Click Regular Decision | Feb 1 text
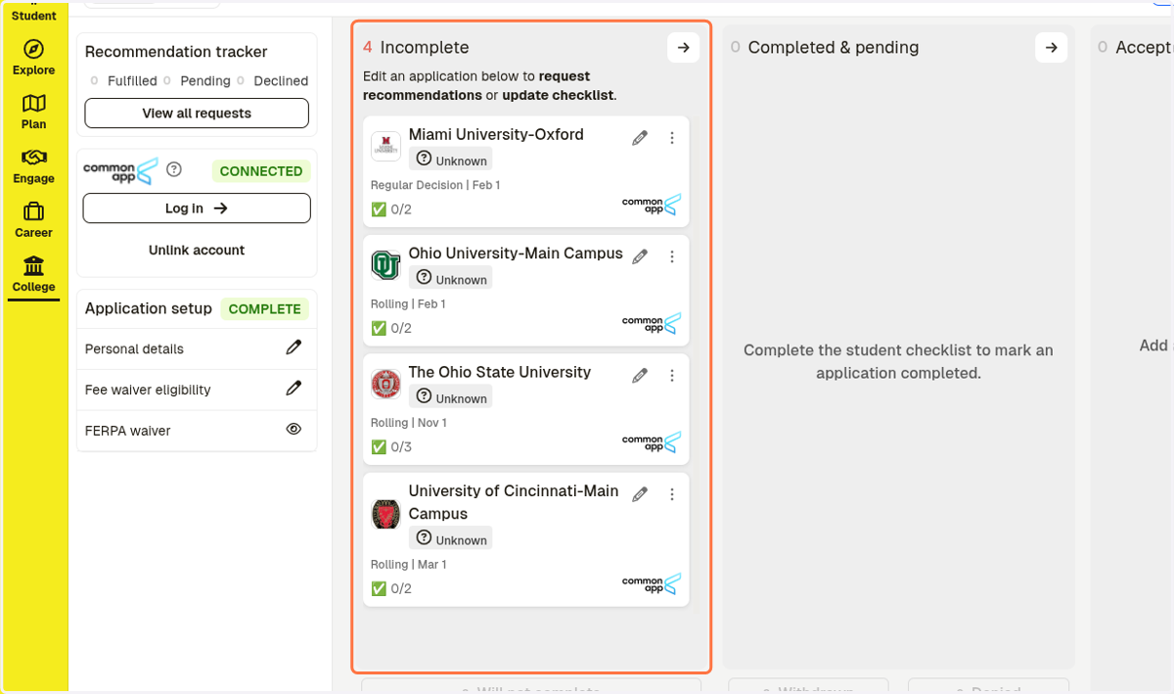This screenshot has height=694, width=1174. [435, 185]
